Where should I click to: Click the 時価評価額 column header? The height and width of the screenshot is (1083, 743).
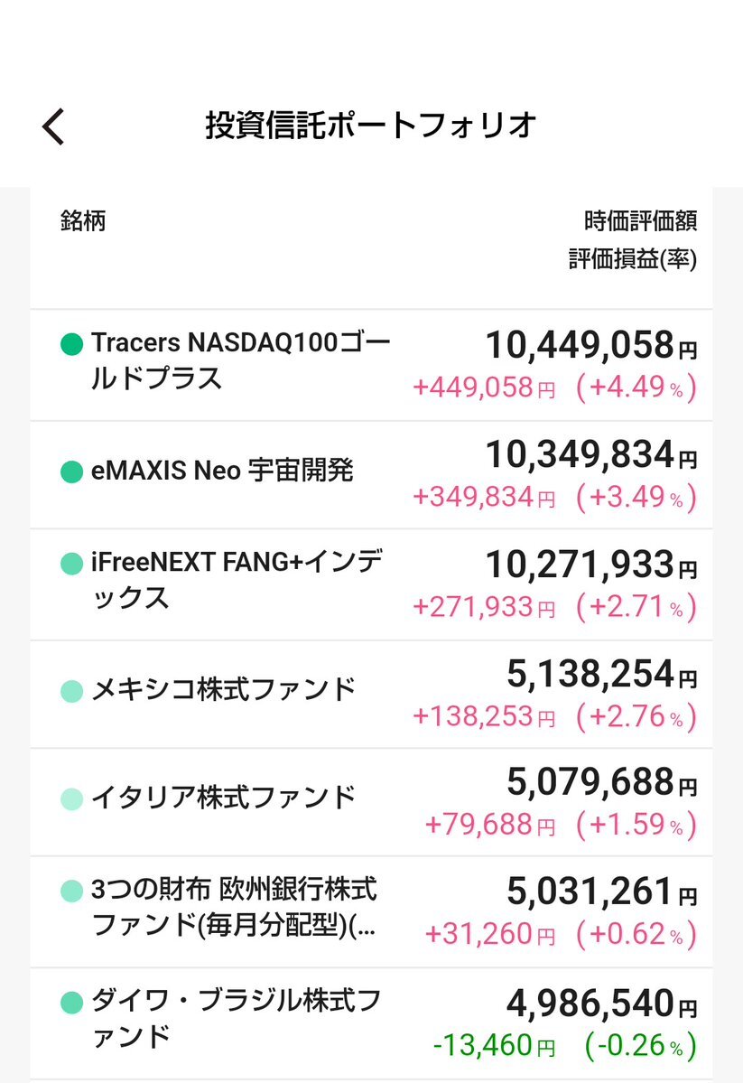(x=640, y=220)
